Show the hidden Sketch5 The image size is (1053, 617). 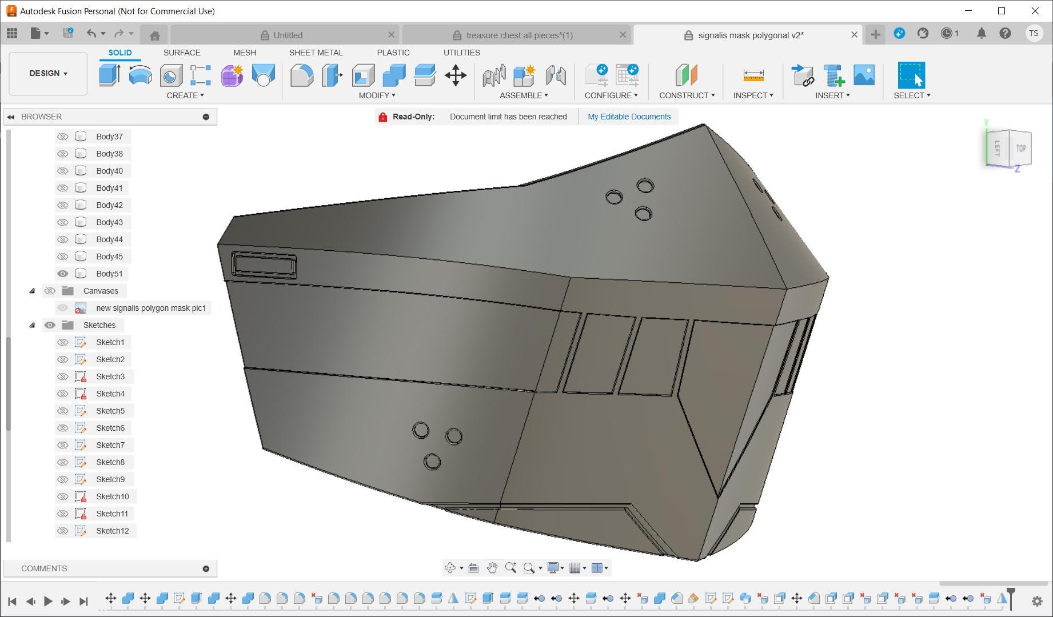coord(63,411)
